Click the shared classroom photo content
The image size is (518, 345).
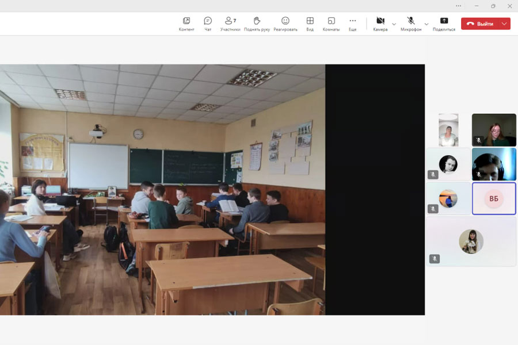click(x=162, y=190)
